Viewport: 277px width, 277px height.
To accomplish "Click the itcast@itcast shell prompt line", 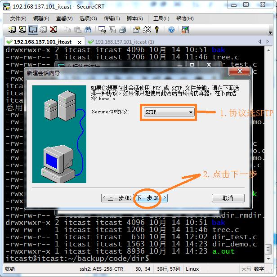I will click(77, 259).
